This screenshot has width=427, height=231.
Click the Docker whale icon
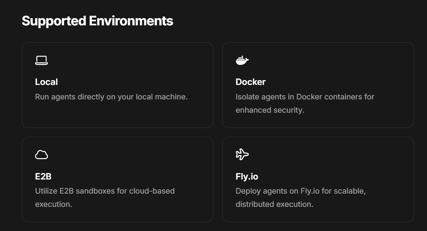(x=242, y=60)
